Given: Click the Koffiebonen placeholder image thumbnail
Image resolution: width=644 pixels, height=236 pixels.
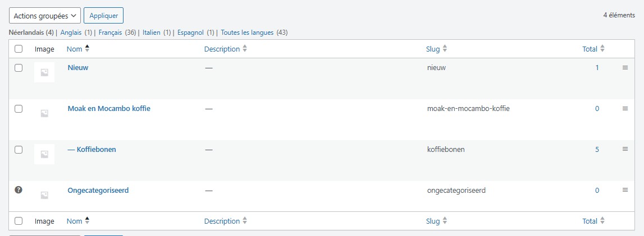Looking at the screenshot, I should [x=44, y=154].
